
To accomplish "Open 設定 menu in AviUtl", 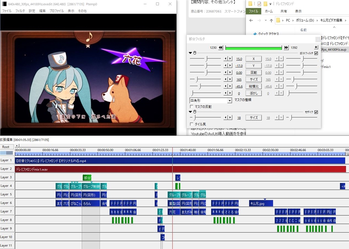I will pyautogui.click(x=32, y=11).
